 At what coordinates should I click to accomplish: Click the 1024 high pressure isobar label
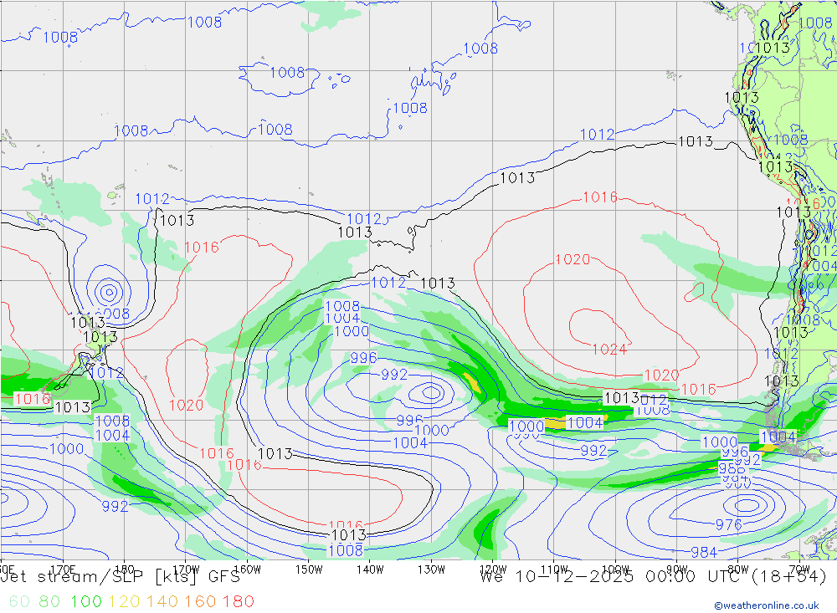609,350
